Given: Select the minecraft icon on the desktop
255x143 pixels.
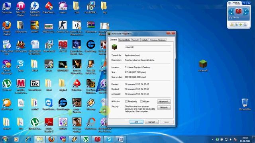Looking at the screenshot, I should tap(203, 66).
